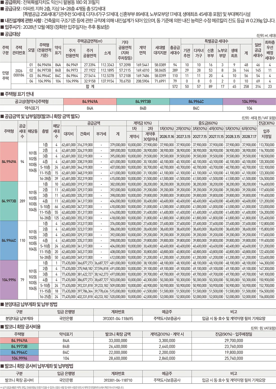Click housing management number 2026 000184
The image size is (276, 389).
(19, 73)
